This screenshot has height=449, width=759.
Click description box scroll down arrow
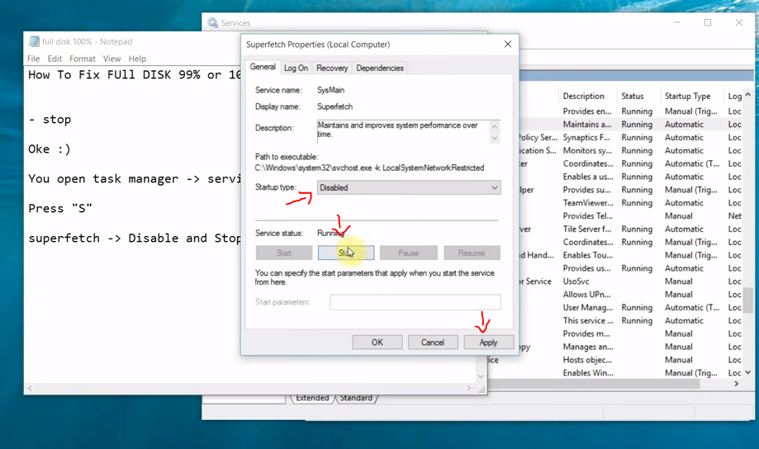pyautogui.click(x=494, y=139)
